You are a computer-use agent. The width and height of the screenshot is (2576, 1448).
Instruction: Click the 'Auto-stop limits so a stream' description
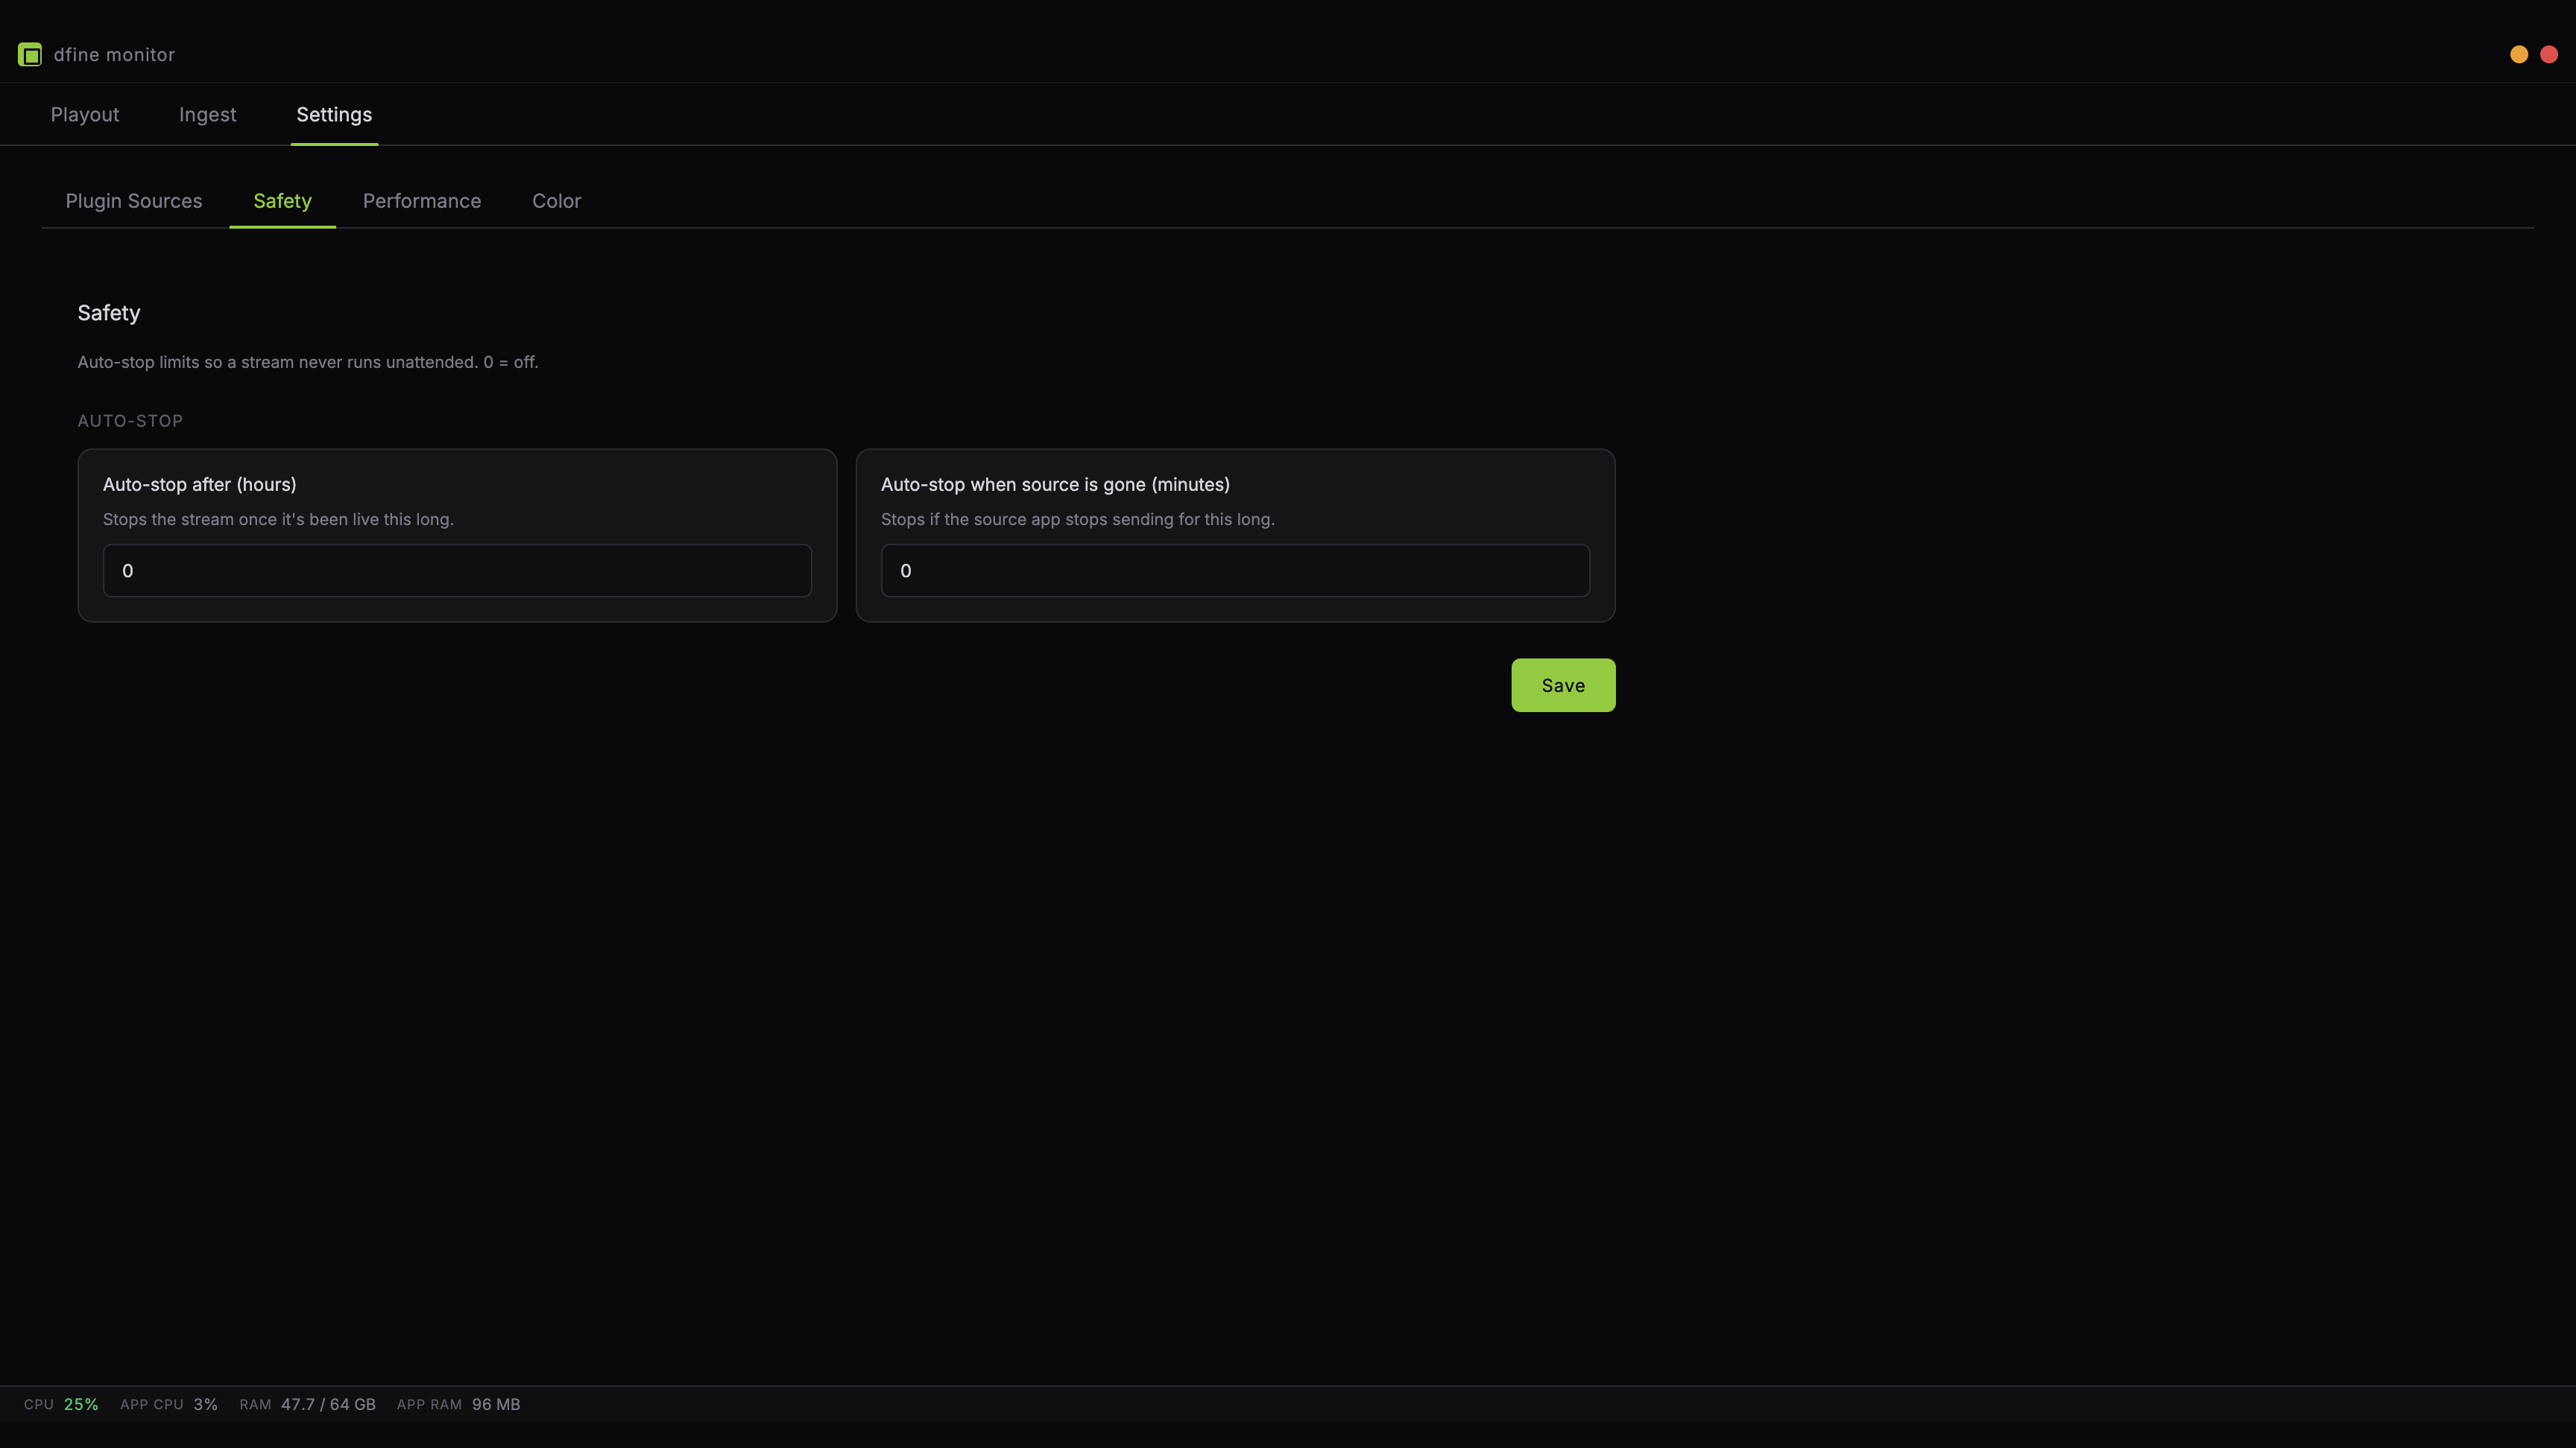[x=308, y=362]
